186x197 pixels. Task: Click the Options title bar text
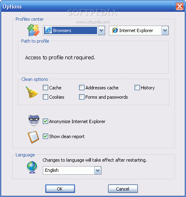pos(12,7)
